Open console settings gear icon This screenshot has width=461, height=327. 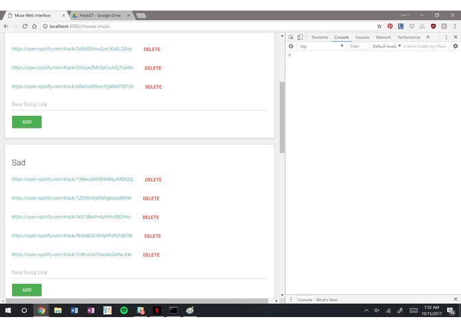[x=456, y=46]
